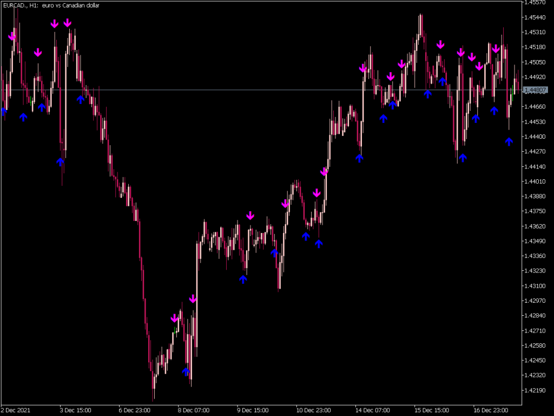The height and width of the screenshot is (416, 554).
Task: Select blue arrow nearest the 1.42320 price level
Action: (186, 372)
